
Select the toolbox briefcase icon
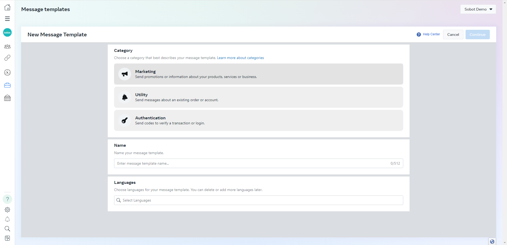[x=7, y=85]
